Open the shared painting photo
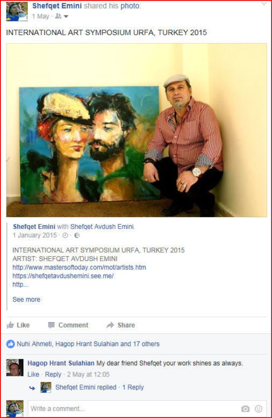 pyautogui.click(x=137, y=130)
